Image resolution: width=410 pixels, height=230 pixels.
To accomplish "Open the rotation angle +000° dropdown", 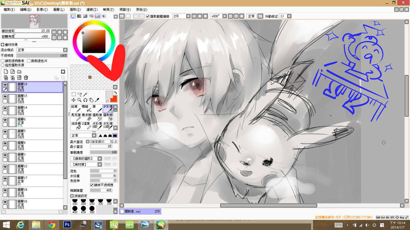I will pyautogui.click(x=225, y=16).
